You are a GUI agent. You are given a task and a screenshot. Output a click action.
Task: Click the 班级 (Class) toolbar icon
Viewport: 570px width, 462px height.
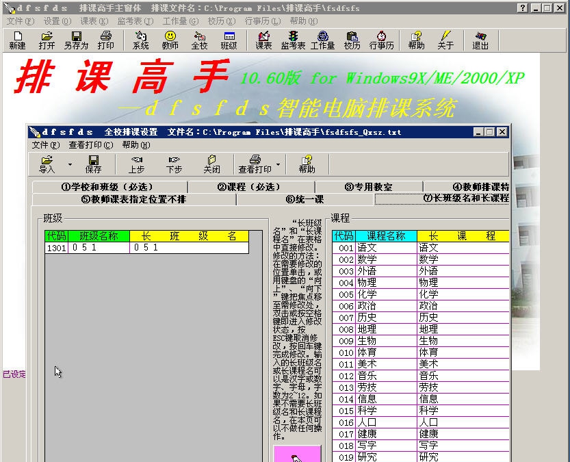pos(231,41)
